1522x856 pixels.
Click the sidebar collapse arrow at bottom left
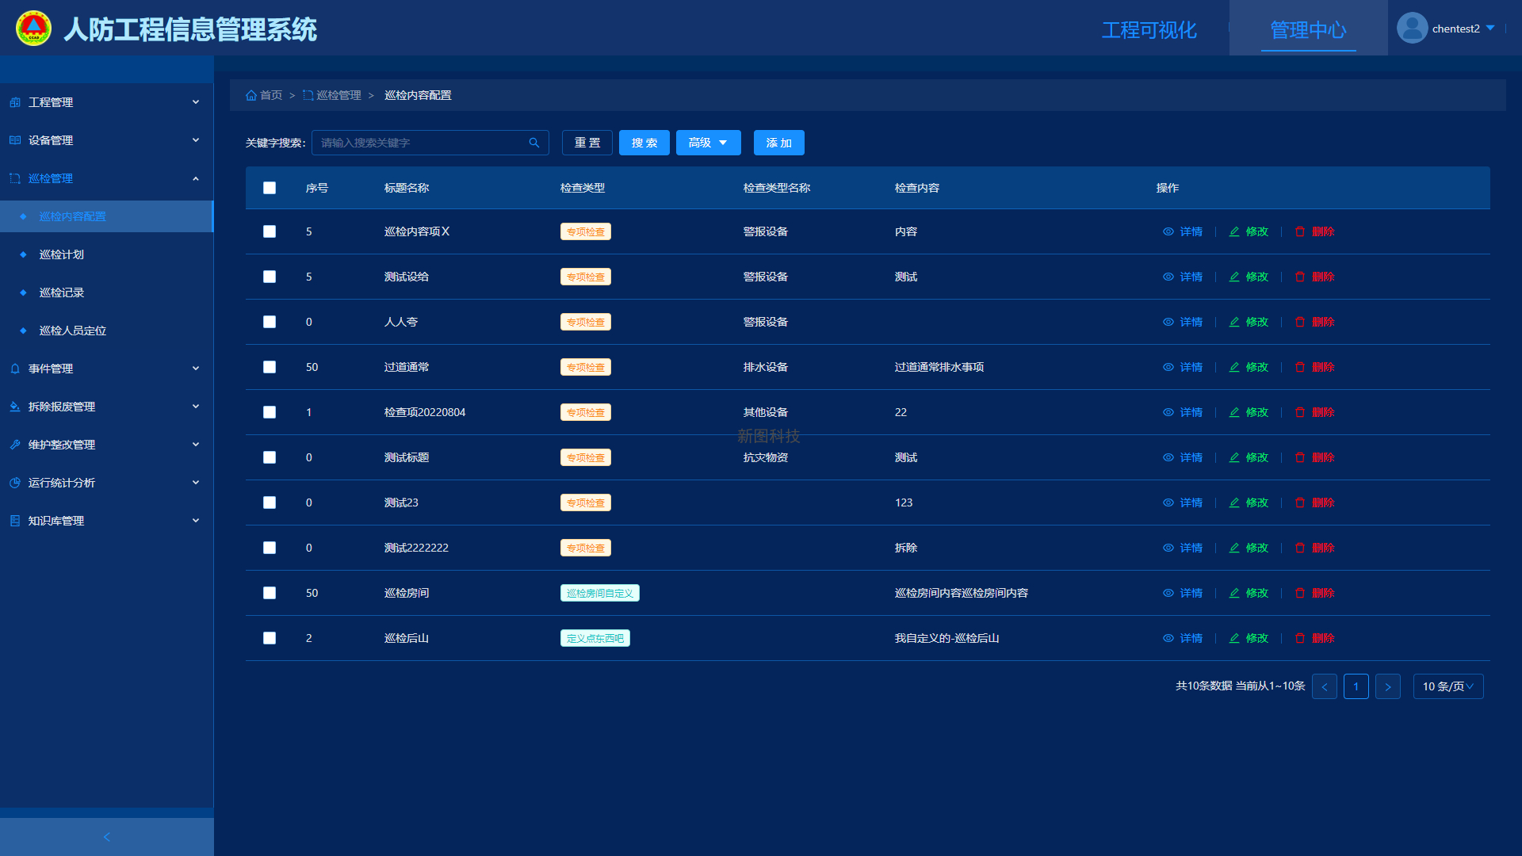[107, 837]
